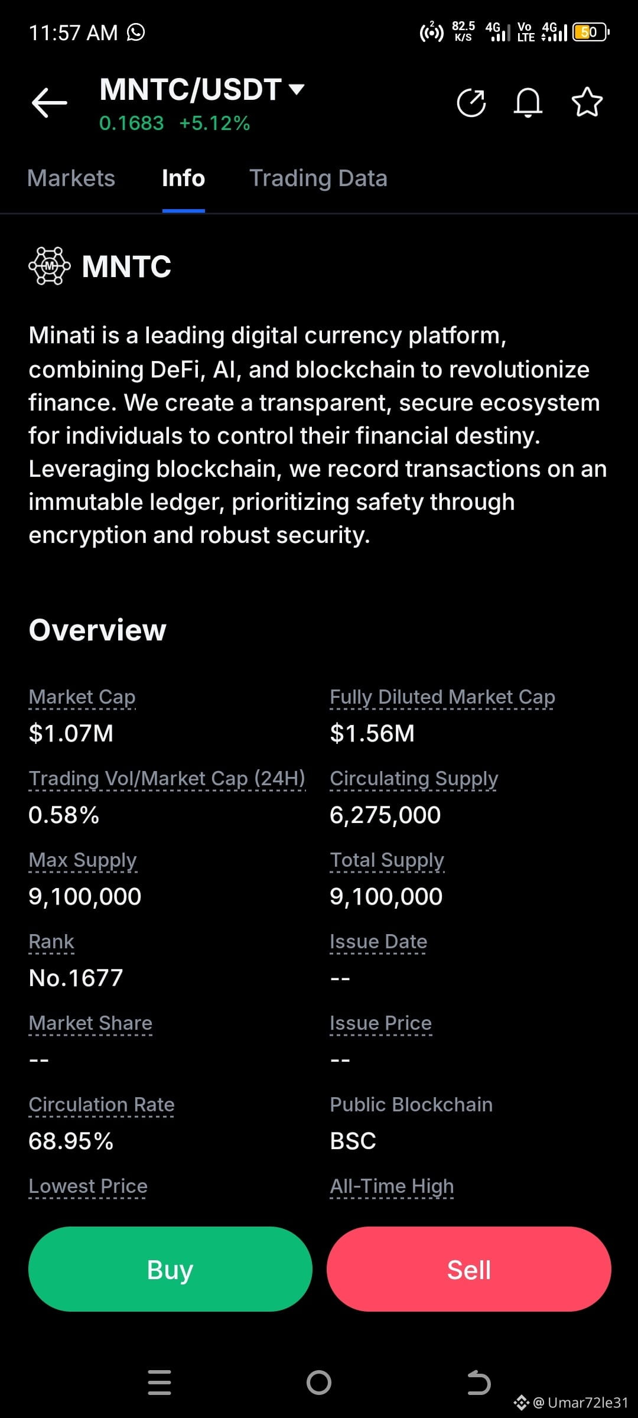This screenshot has width=638, height=1418.
Task: Expand the MNTC/USDT pair dropdown arrow
Action: (x=296, y=89)
